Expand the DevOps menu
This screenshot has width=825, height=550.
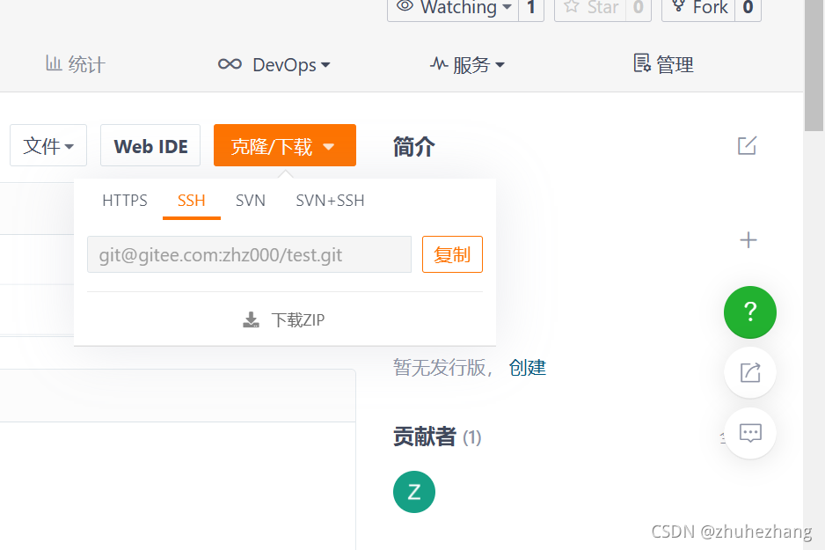[274, 65]
